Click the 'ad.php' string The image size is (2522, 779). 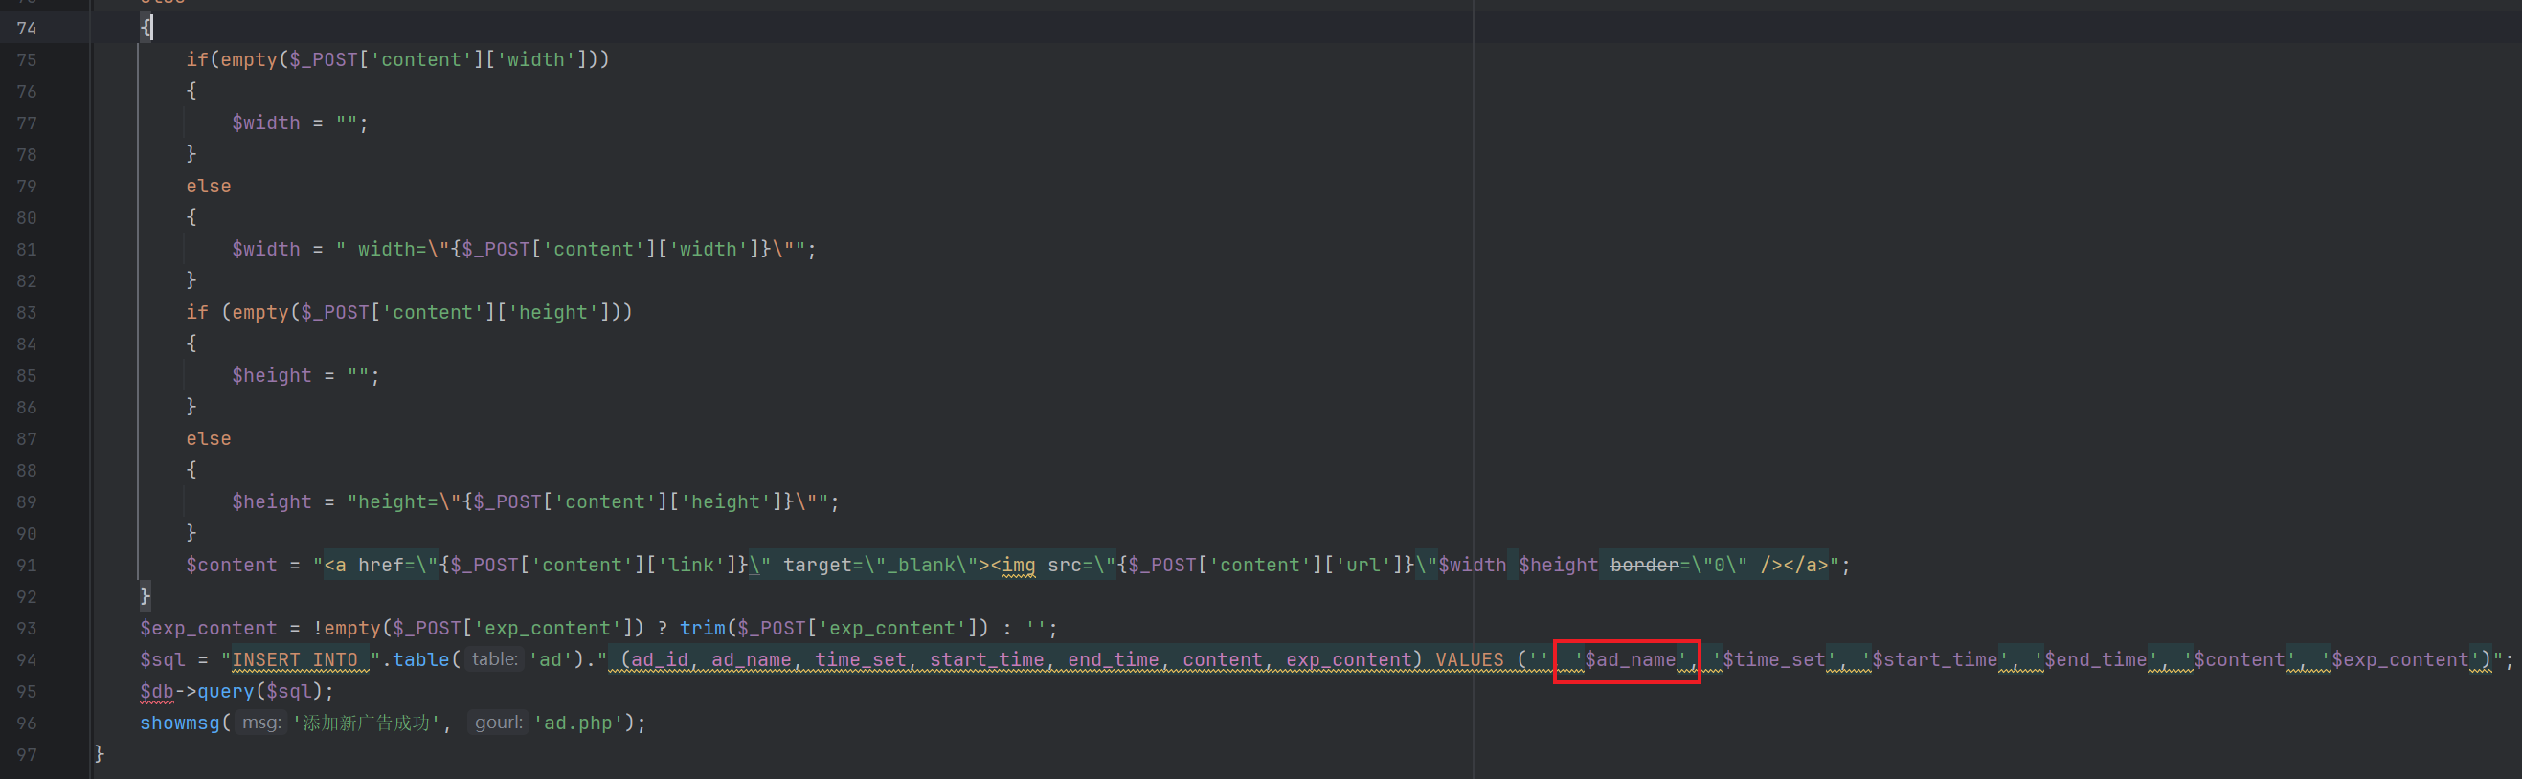tap(577, 723)
